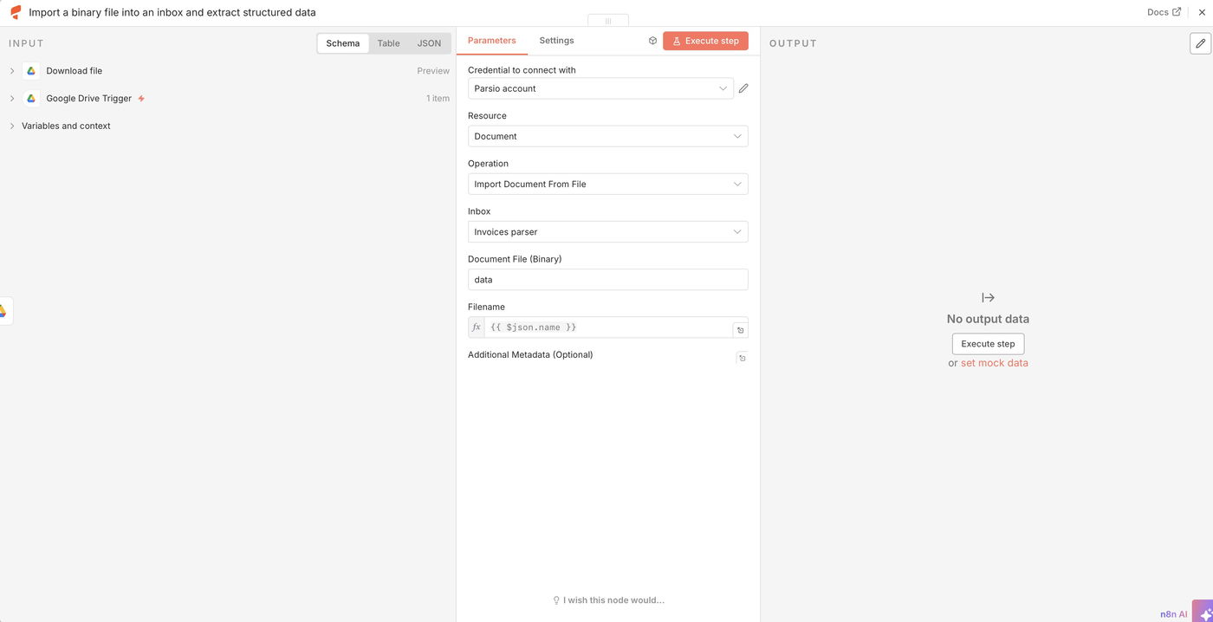The image size is (1213, 622).
Task: Click the Google Drive Trigger node icon
Action: [31, 99]
